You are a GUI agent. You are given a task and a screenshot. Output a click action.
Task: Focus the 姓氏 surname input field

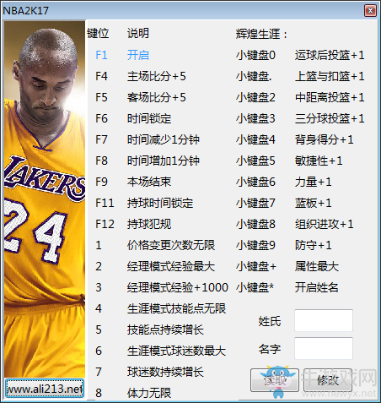pos(324,320)
